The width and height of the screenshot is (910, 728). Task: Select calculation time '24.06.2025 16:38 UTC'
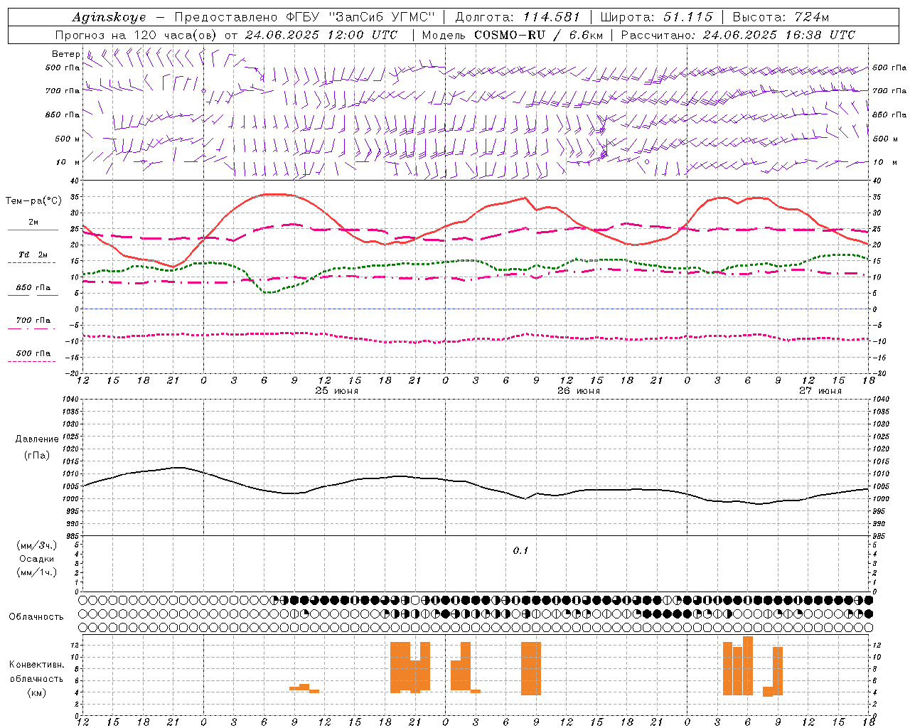tap(779, 35)
